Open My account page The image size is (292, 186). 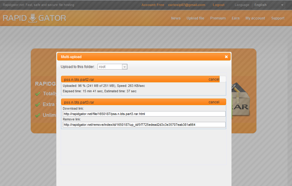click(x=255, y=18)
